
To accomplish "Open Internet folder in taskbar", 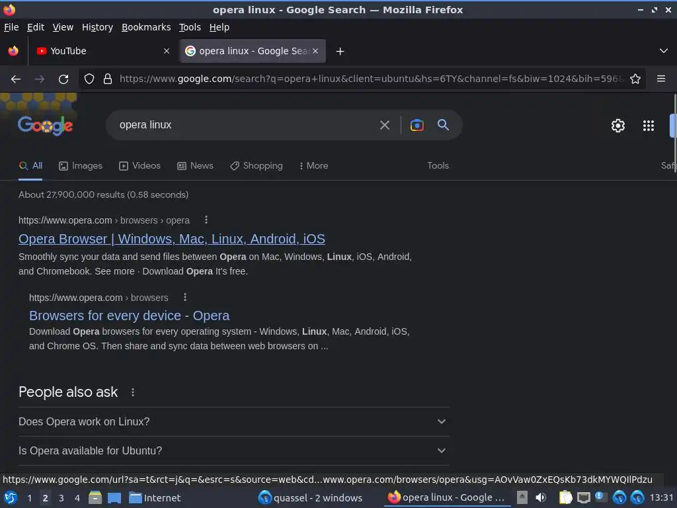I will pos(155,498).
